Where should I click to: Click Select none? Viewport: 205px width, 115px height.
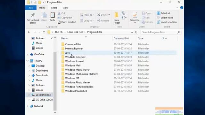tap(165, 18)
